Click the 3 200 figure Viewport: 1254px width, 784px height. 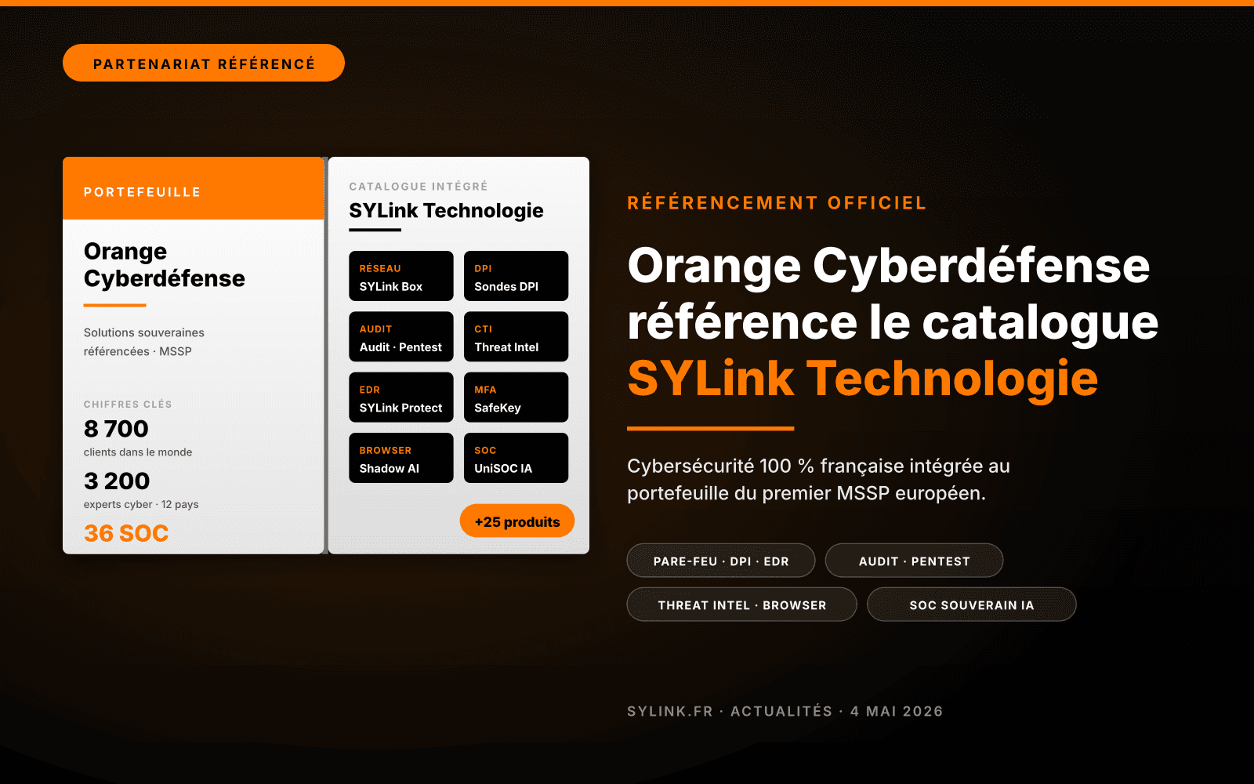[117, 481]
